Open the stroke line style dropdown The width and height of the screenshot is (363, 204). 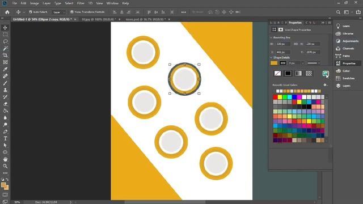click(314, 63)
